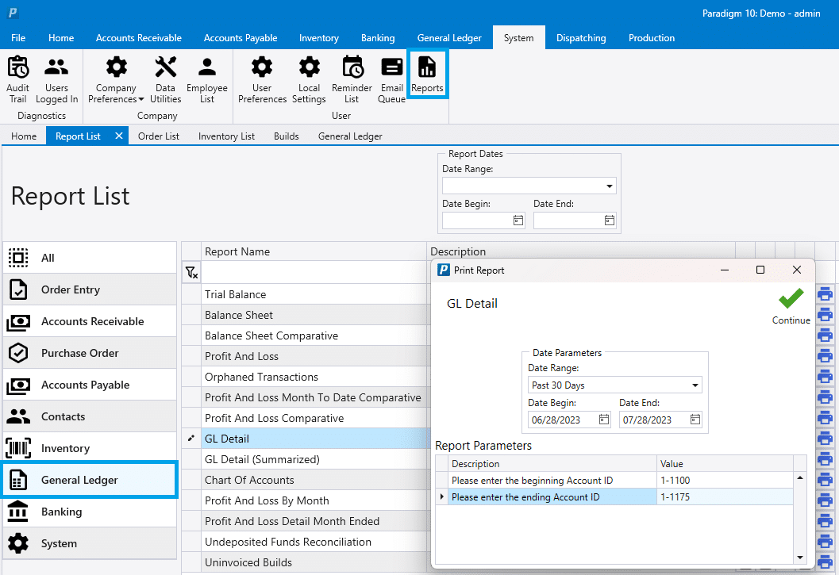Open the General Ledger ribbon tab
Screen dimensions: 839x575
coord(449,38)
